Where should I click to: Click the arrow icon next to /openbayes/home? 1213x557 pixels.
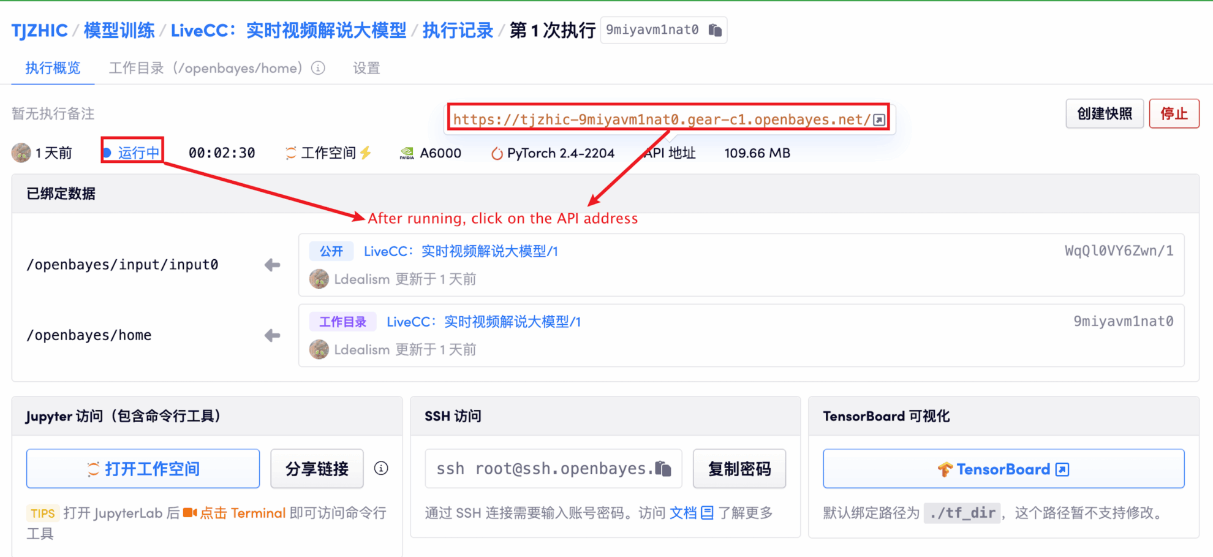tap(273, 335)
